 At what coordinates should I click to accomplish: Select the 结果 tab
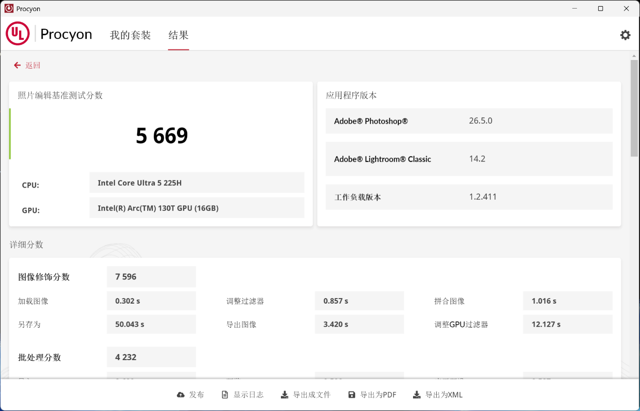[178, 35]
